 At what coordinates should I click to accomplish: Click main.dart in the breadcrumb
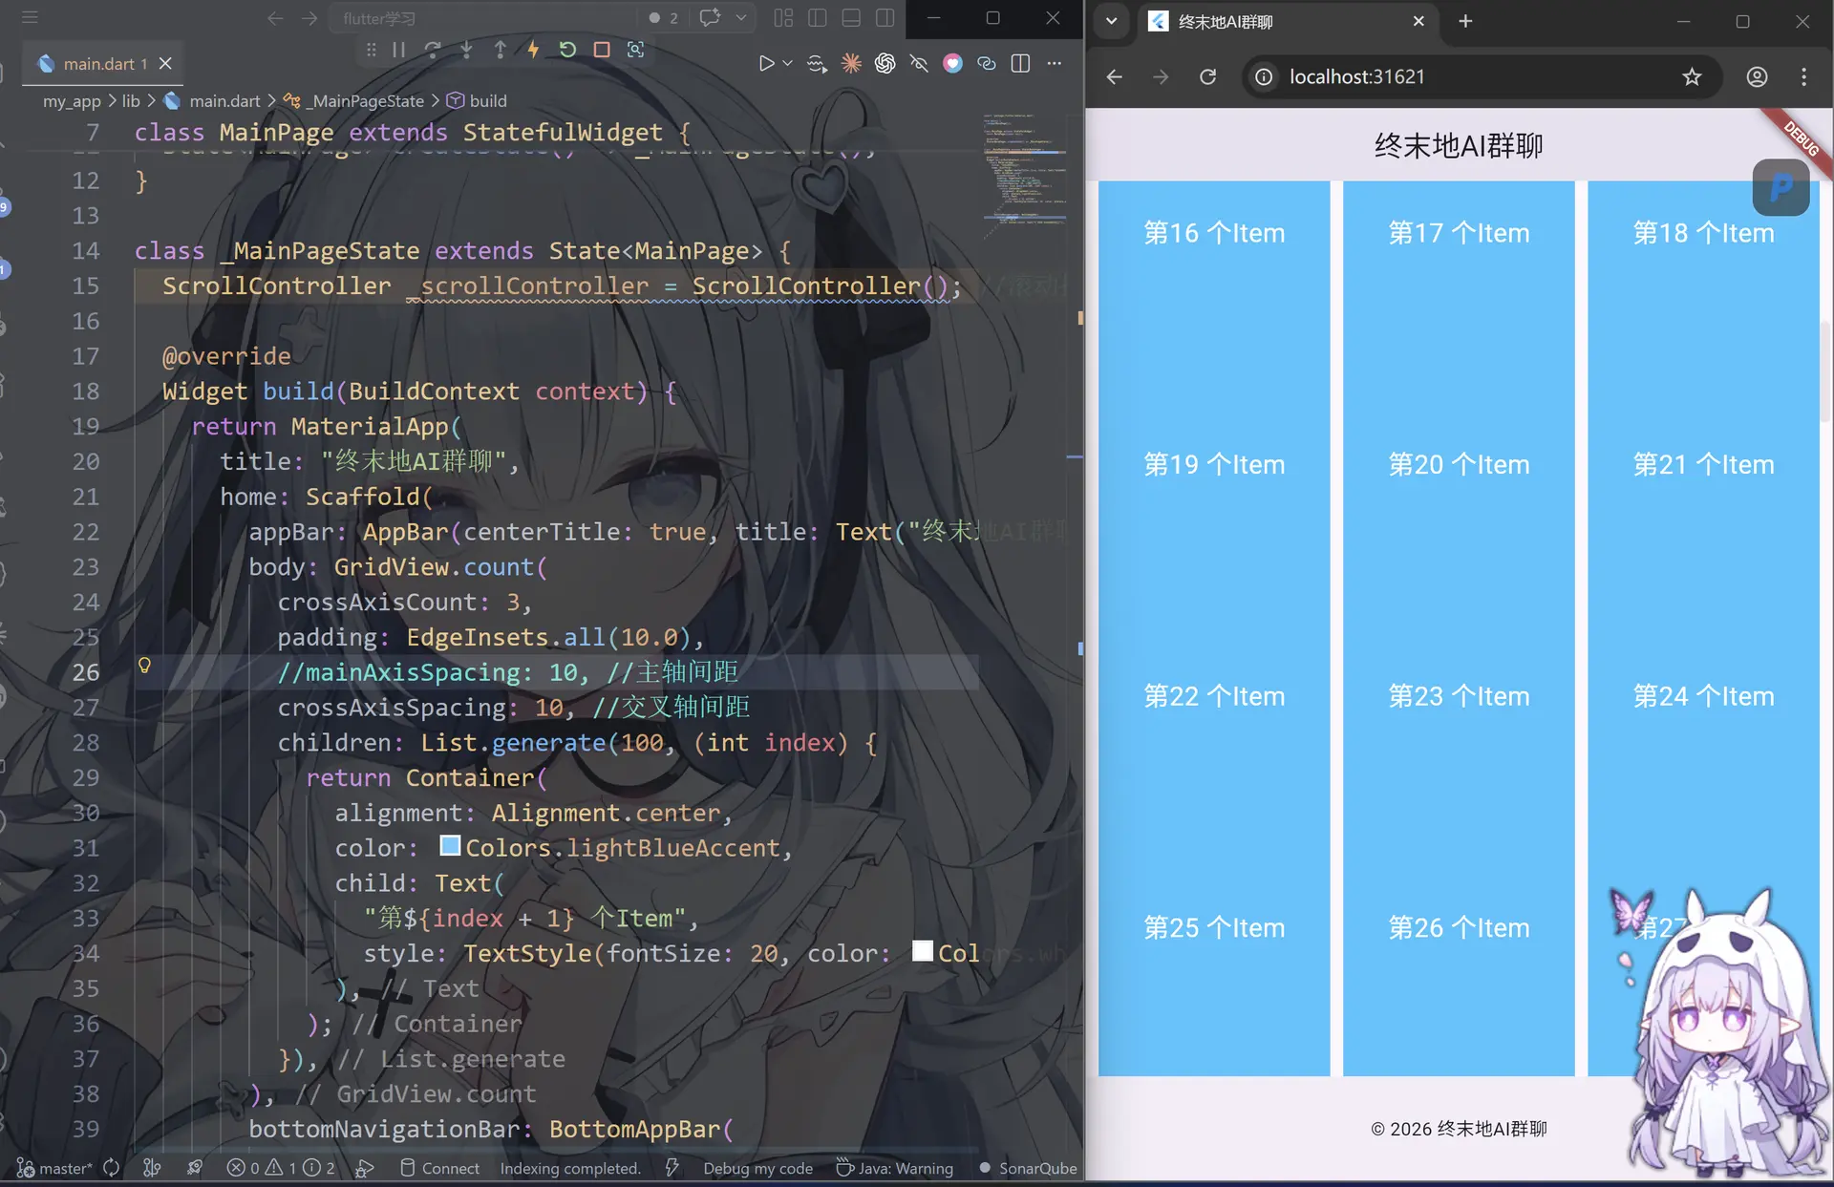(x=224, y=101)
